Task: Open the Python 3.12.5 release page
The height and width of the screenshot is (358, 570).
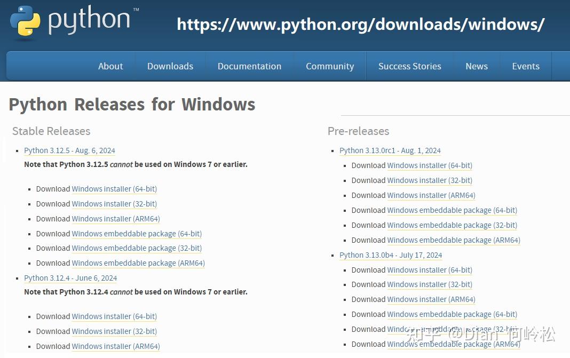Action: (69, 150)
